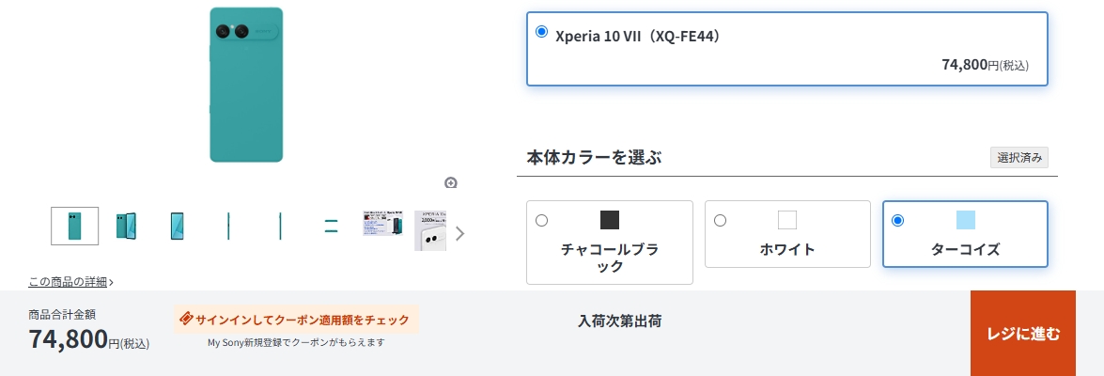The image size is (1104, 376).
Task: Click the zoom magnifier icon under the phone image
Action: [451, 183]
